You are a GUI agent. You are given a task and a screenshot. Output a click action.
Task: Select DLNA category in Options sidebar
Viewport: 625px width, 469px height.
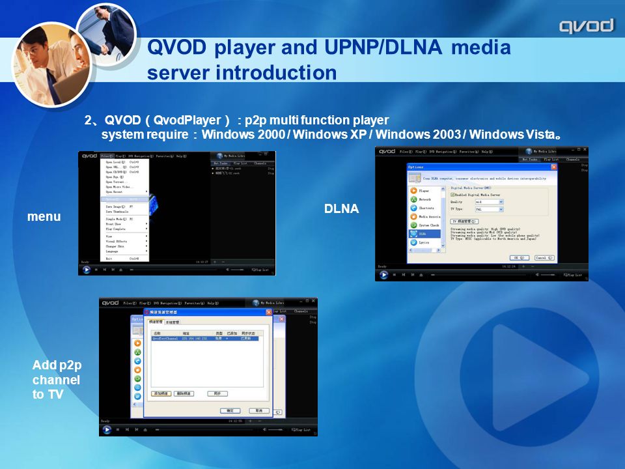[x=425, y=234]
